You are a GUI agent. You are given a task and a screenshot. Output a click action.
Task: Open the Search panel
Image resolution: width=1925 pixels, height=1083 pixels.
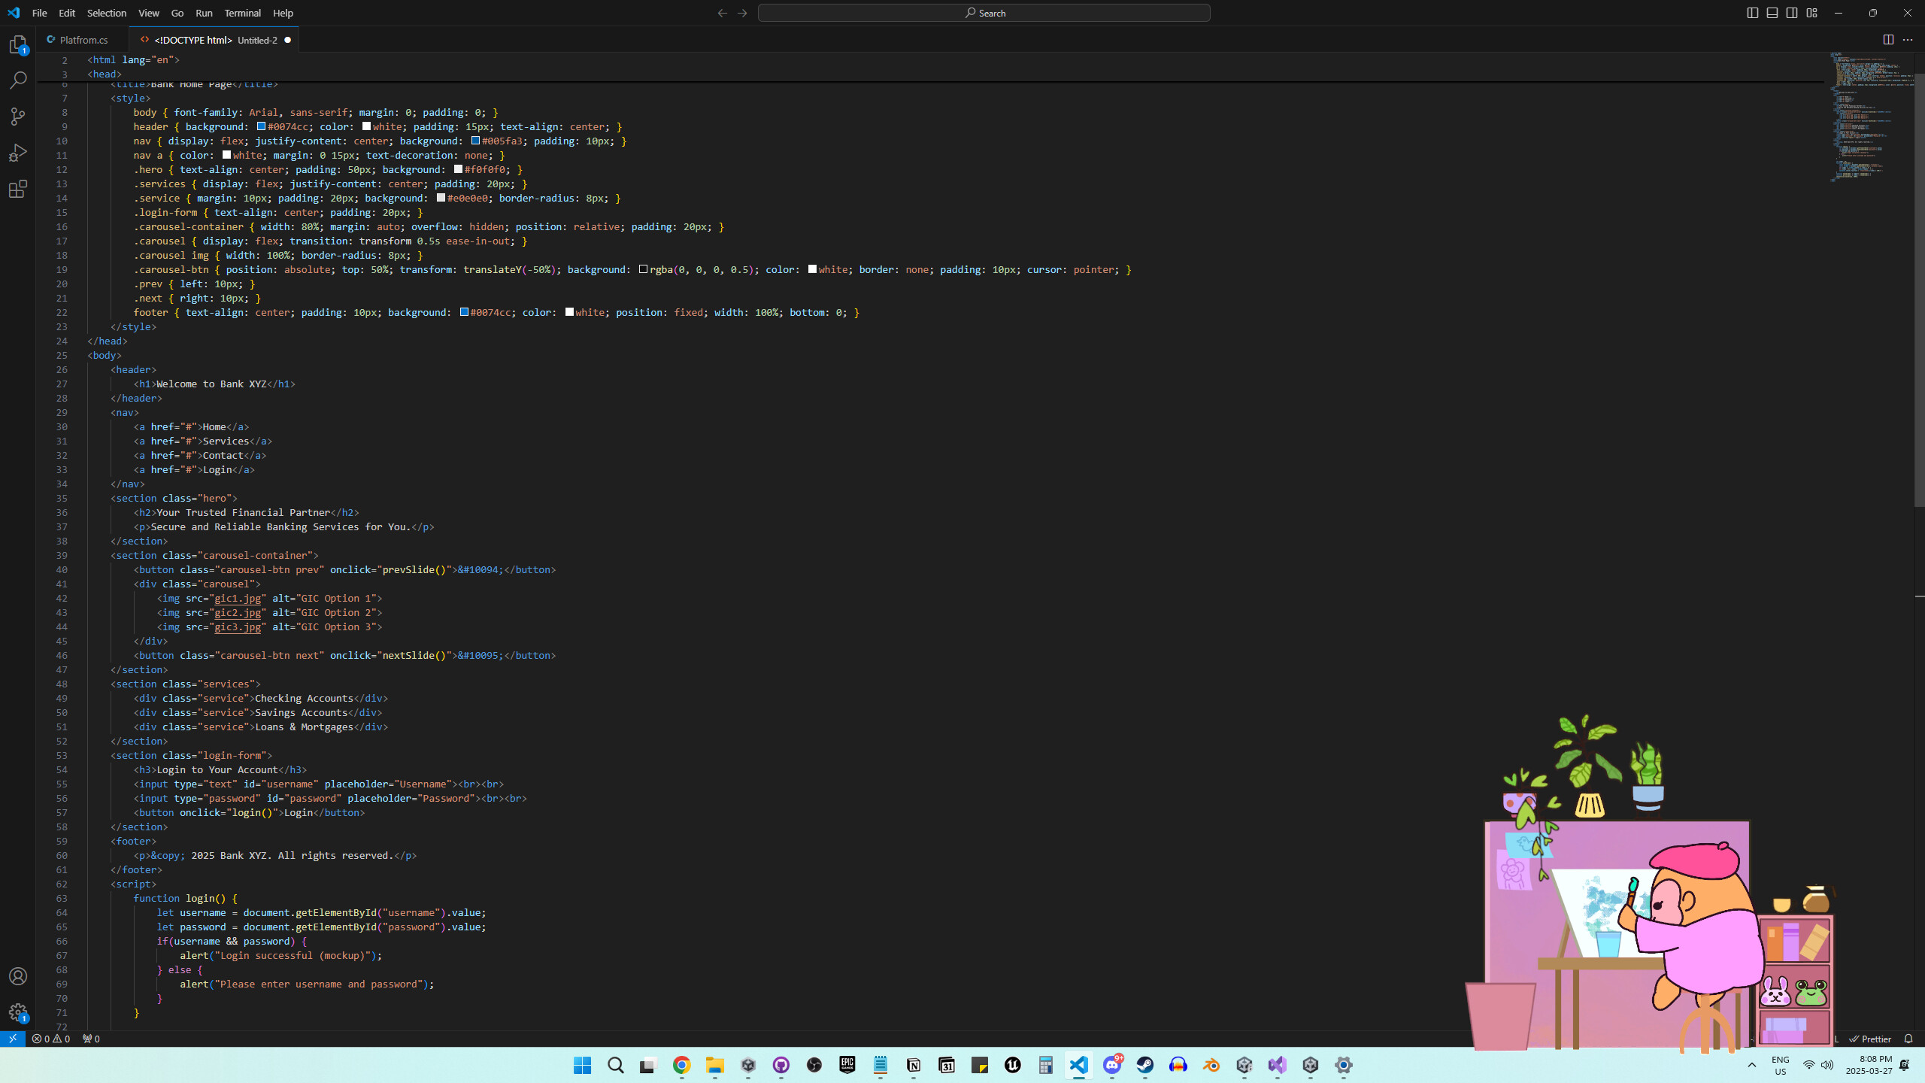click(17, 80)
